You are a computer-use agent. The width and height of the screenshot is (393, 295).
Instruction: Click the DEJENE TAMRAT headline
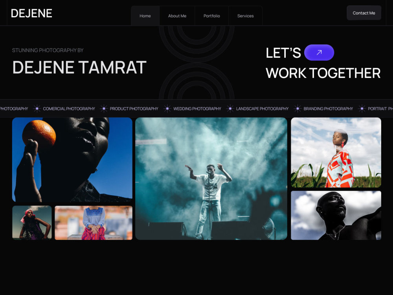coord(79,67)
